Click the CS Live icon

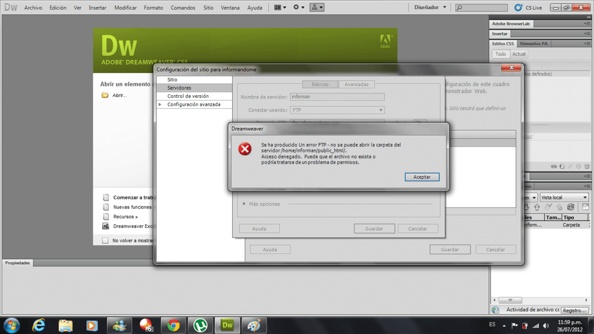pos(518,7)
